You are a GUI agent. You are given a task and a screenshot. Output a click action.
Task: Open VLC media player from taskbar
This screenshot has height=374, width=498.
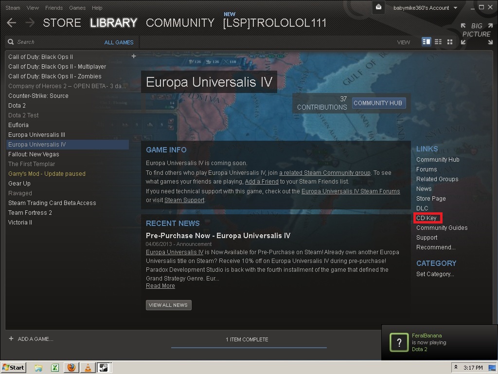coord(88,368)
